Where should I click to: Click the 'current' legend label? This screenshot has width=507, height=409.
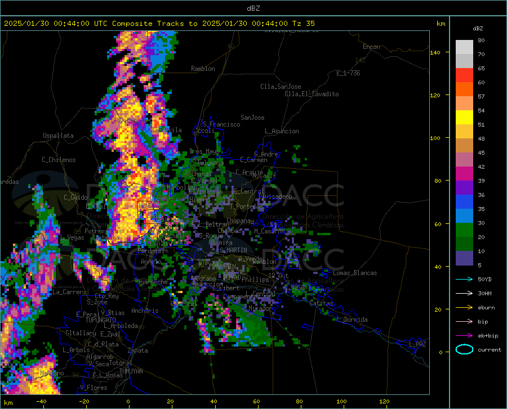point(490,349)
